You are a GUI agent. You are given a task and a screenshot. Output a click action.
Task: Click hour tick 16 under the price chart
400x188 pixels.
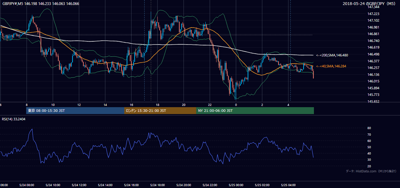coord(131,105)
